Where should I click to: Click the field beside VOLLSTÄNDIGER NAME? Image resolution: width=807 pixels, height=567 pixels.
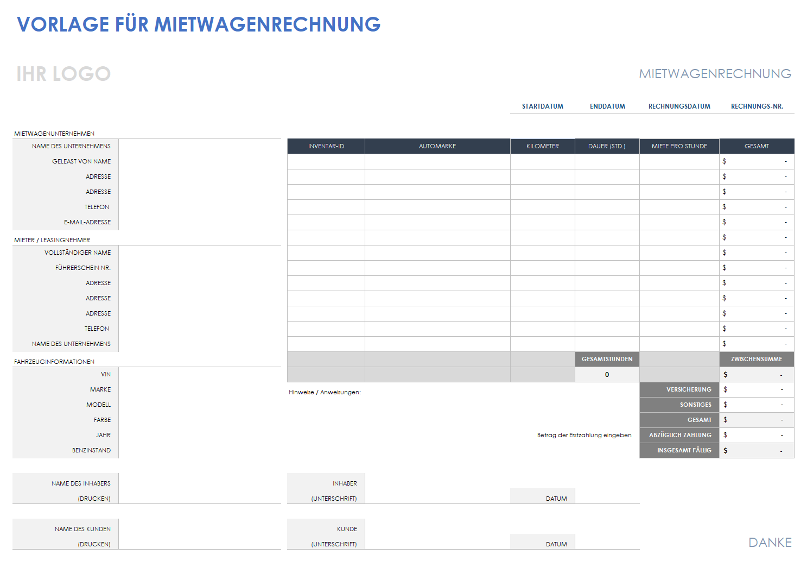click(x=200, y=253)
